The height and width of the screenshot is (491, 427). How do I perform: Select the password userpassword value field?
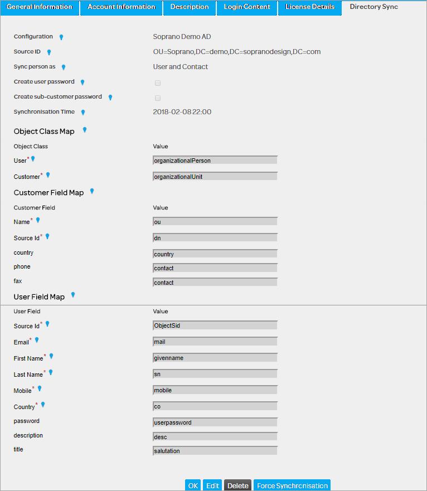[215, 422]
